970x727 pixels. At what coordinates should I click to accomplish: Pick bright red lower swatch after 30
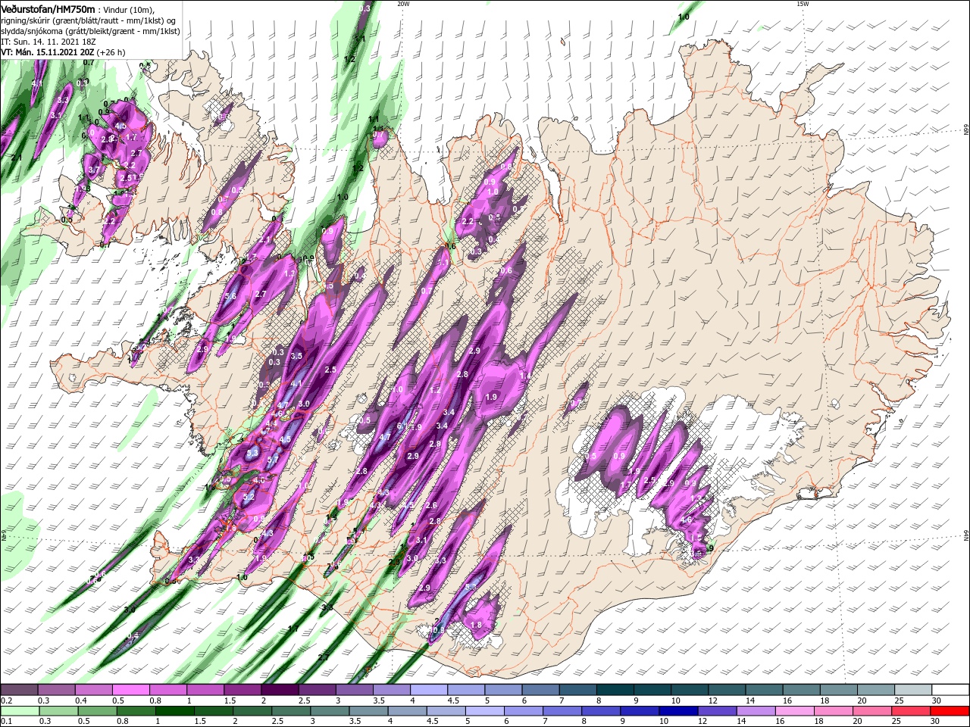(949, 711)
